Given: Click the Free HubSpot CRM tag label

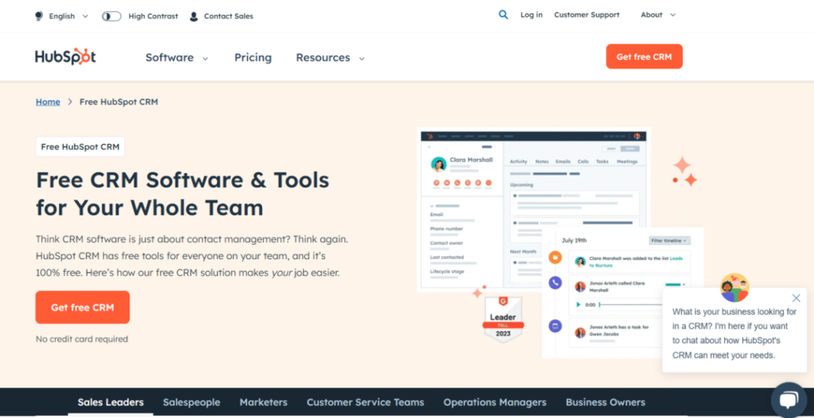Looking at the screenshot, I should point(80,147).
